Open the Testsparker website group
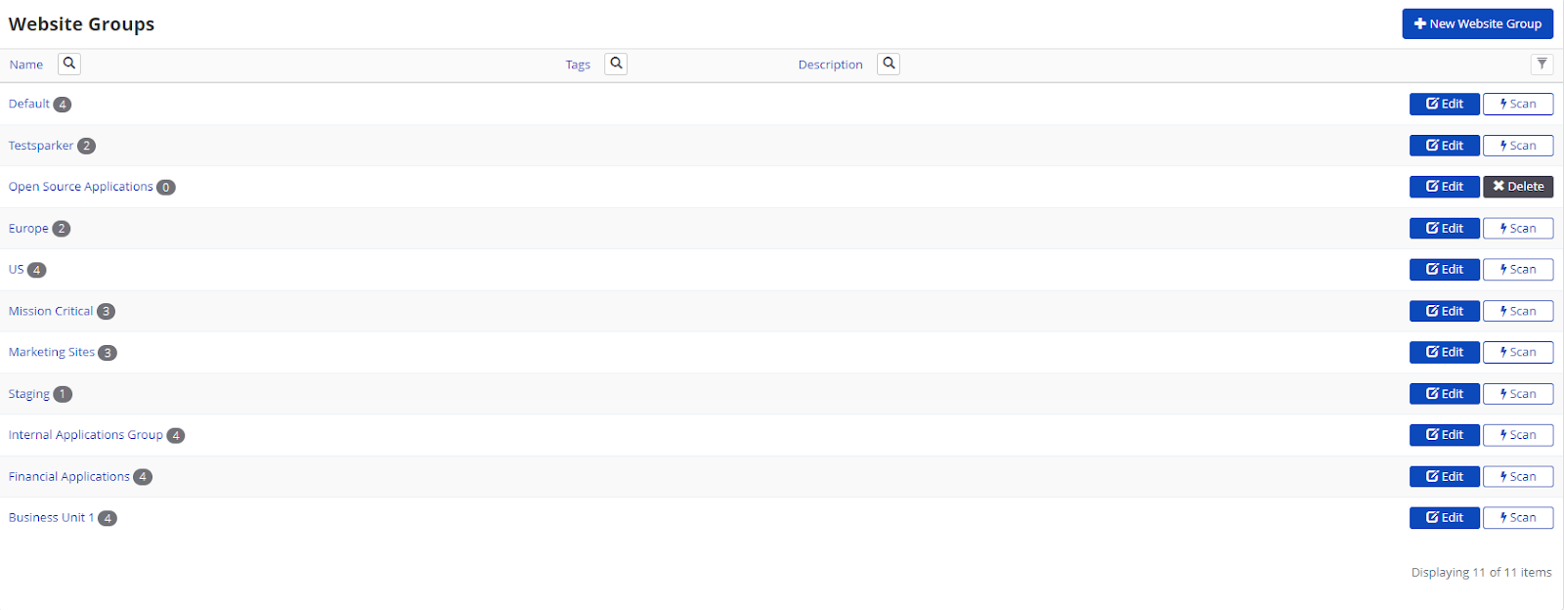The height and width of the screenshot is (610, 1564). pyautogui.click(x=41, y=146)
